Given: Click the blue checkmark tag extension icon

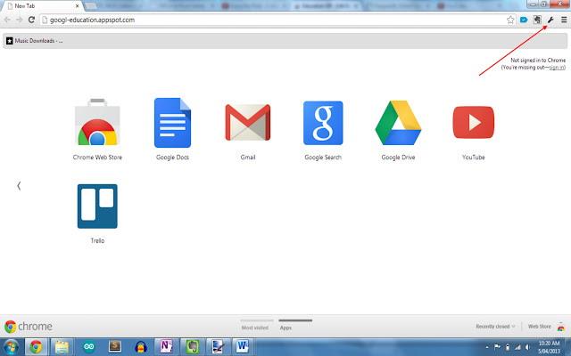Looking at the screenshot, I should (x=524, y=20).
